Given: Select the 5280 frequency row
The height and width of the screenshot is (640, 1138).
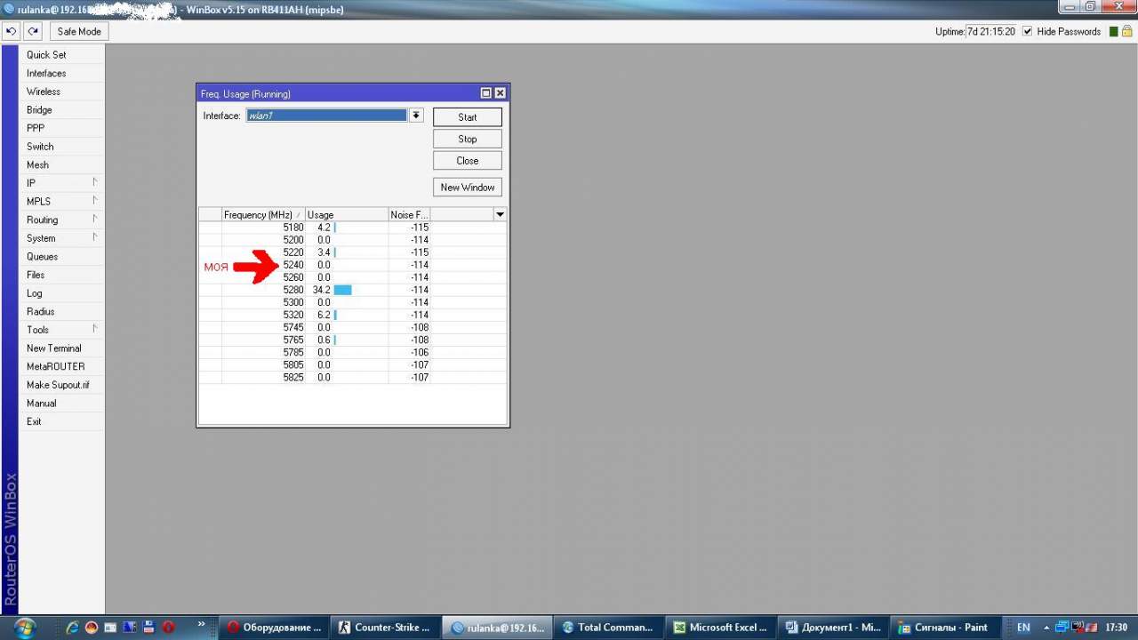Looking at the screenshot, I should coord(352,290).
